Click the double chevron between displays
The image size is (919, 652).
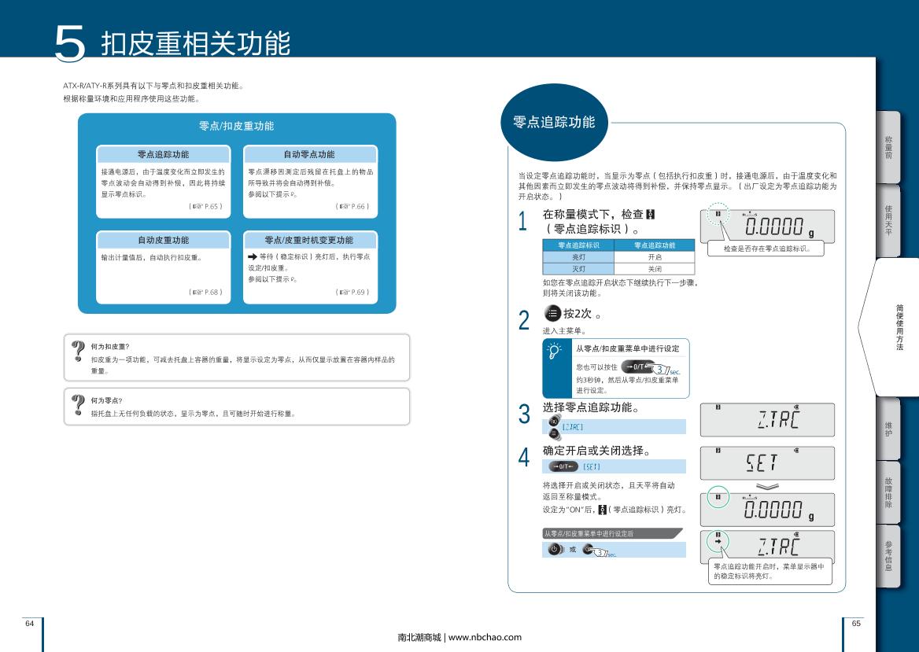tap(767, 486)
